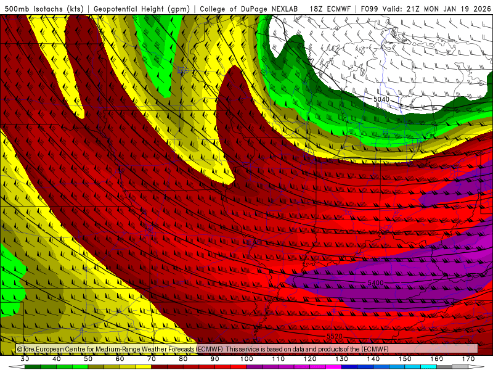493x370 pixels.
Task: Pick the dark gray legend swatch
Action: pyautogui.click(x=444, y=367)
